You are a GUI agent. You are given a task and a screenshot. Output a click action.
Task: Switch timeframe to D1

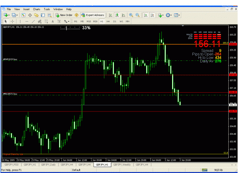click(x=115, y=21)
